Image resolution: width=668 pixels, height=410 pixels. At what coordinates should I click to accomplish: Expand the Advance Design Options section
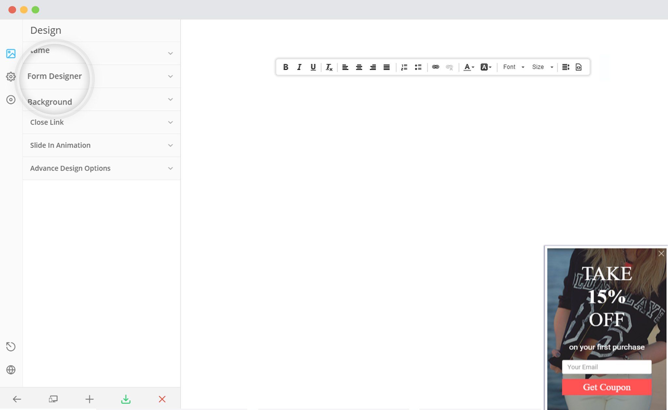point(101,168)
